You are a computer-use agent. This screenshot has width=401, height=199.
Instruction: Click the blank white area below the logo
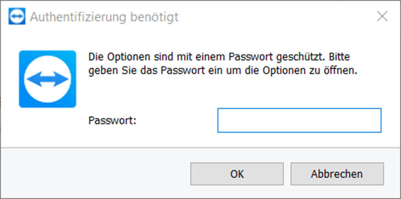48,127
